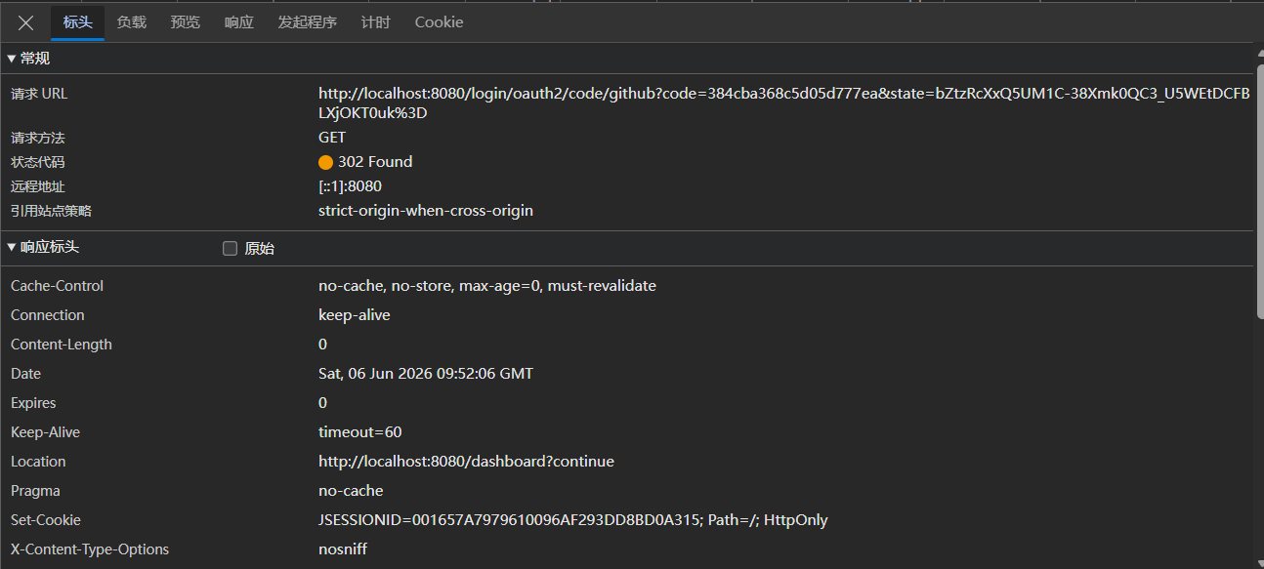Click the orange 302 status indicator dot
This screenshot has width=1264, height=569.
pyautogui.click(x=326, y=162)
